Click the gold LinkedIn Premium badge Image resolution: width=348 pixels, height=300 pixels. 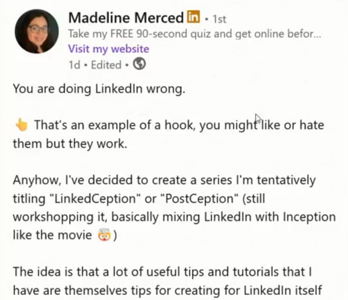[x=193, y=17]
